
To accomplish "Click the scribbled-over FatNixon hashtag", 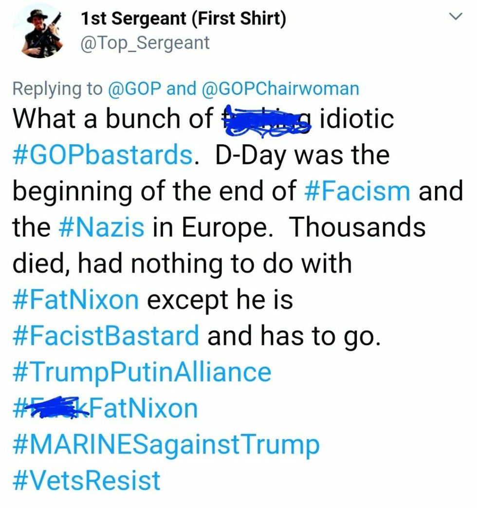I will (x=105, y=408).
